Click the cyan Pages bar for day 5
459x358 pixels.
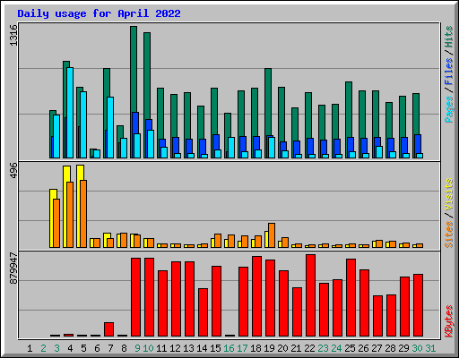pyautogui.click(x=83, y=124)
